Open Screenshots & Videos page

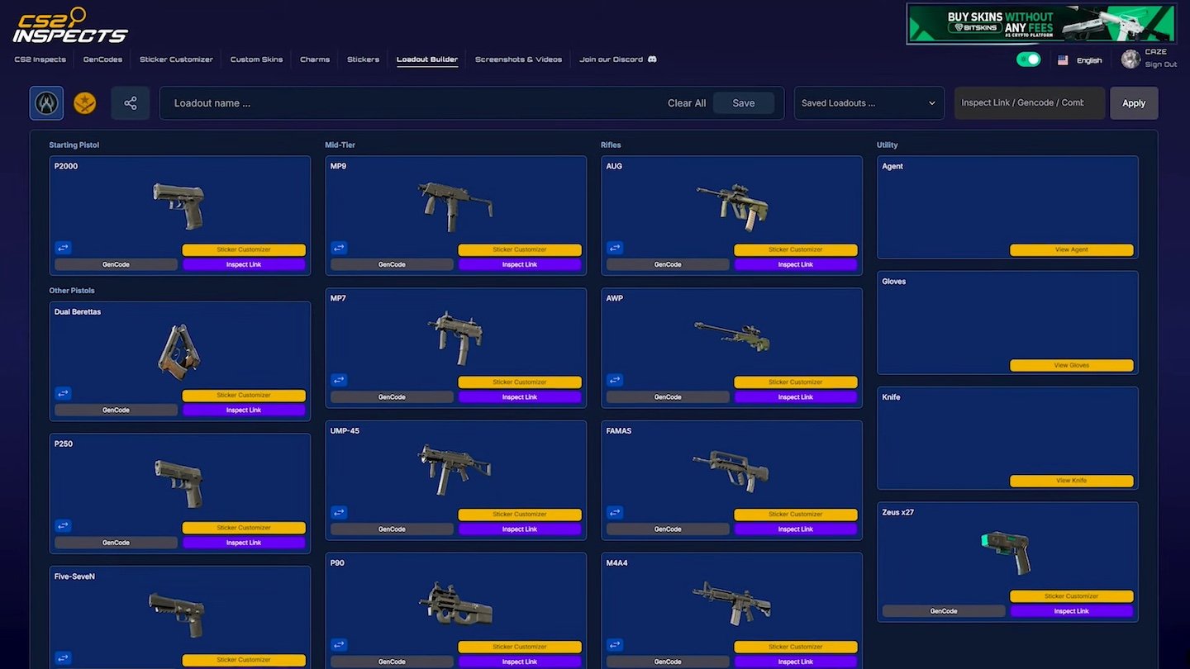click(518, 59)
